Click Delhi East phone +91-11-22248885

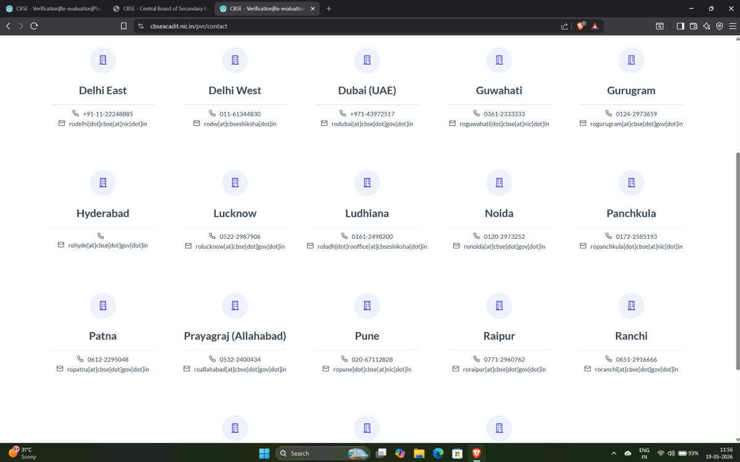107,113
